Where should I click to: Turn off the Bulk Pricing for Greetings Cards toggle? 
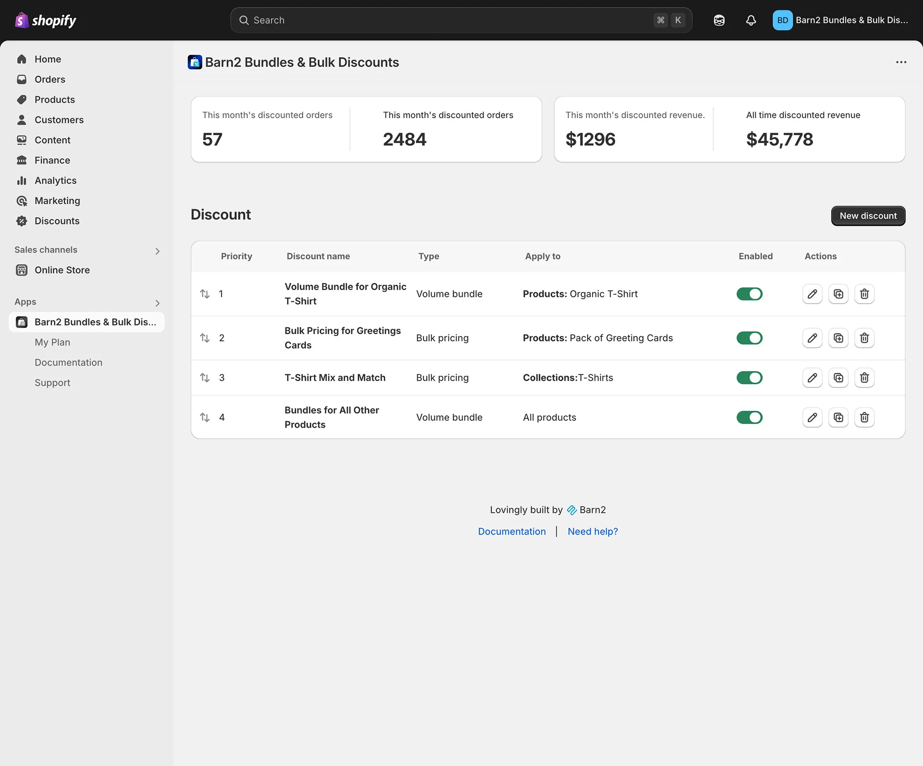pyautogui.click(x=749, y=338)
